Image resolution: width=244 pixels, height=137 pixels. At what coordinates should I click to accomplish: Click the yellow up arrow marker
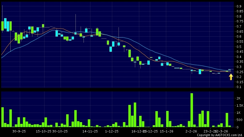click(231, 77)
